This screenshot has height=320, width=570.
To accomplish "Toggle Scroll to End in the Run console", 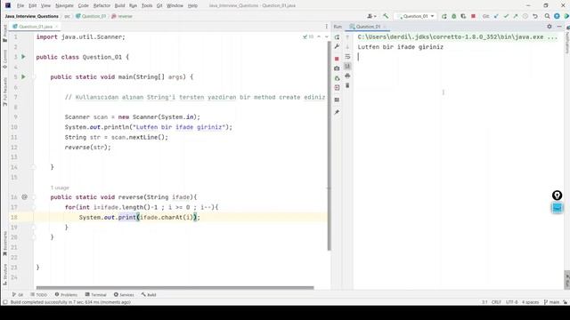I will point(347,67).
